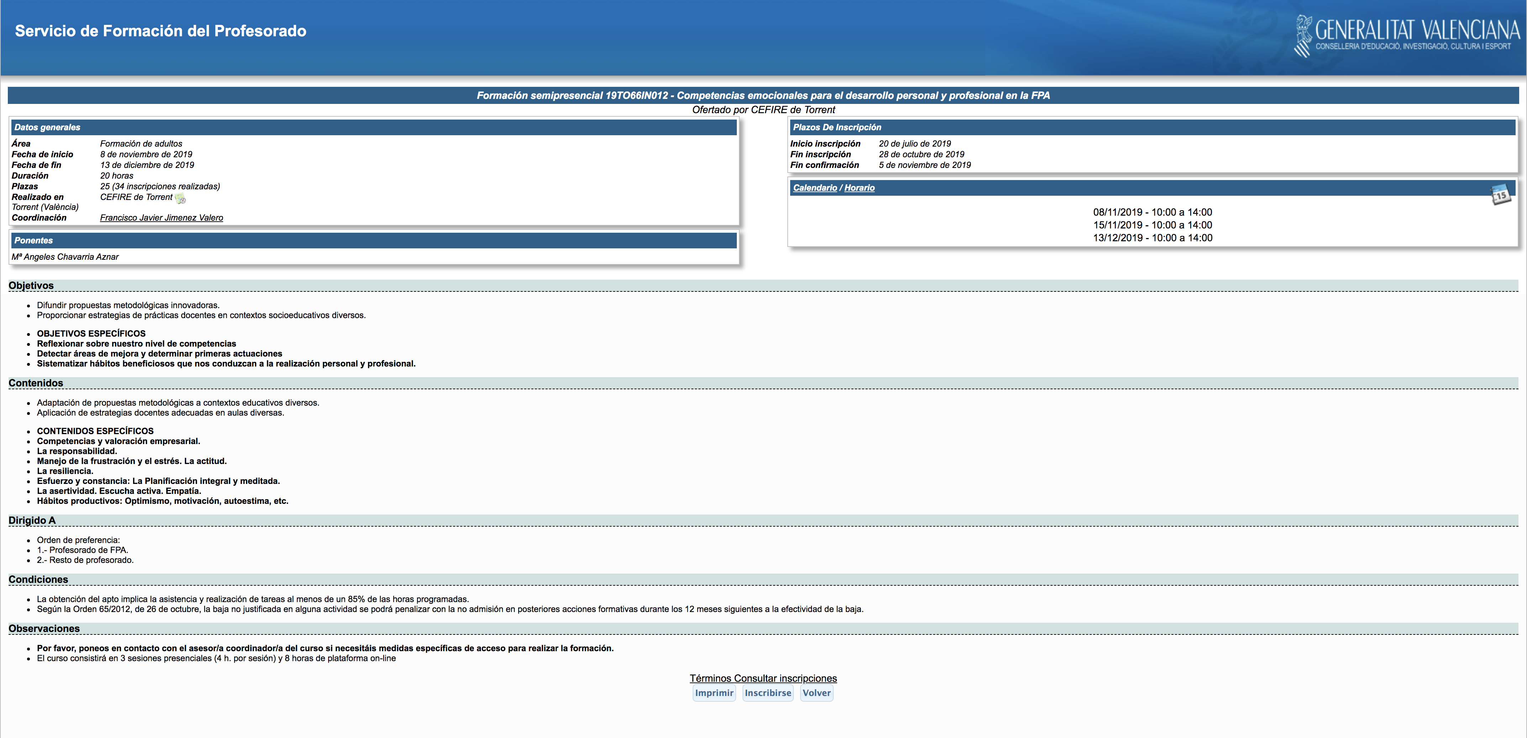This screenshot has height=738, width=1527.
Task: Click the course title banner 19TO66IN012
Action: [x=763, y=95]
